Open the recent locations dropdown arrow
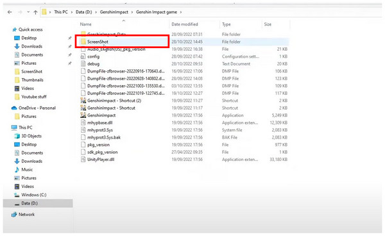The width and height of the screenshot is (385, 236). tap(28, 12)
